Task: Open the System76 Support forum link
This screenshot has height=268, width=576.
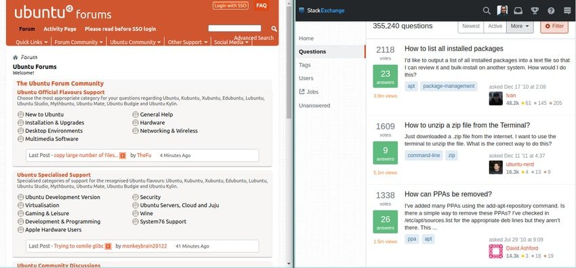Action: (x=163, y=221)
